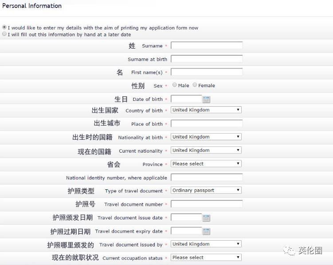Expand the Province dropdown
This screenshot has height=265, width=333.
pos(206,164)
